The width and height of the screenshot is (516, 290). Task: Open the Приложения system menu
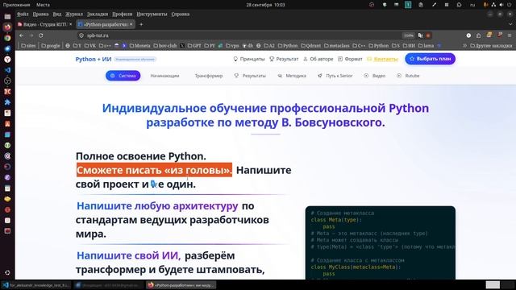16,5
